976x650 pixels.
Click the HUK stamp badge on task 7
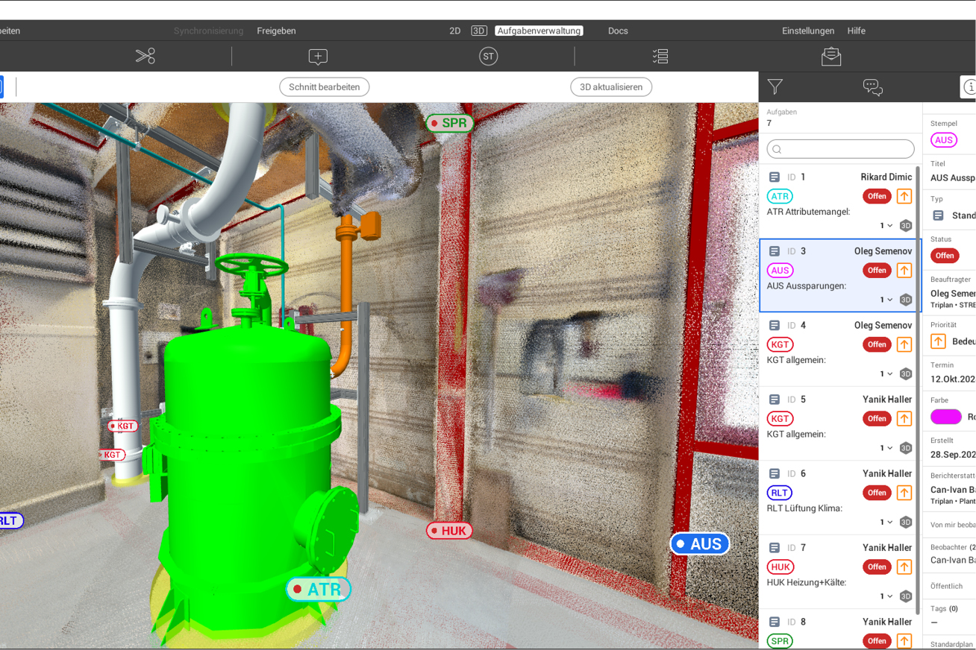tap(780, 567)
